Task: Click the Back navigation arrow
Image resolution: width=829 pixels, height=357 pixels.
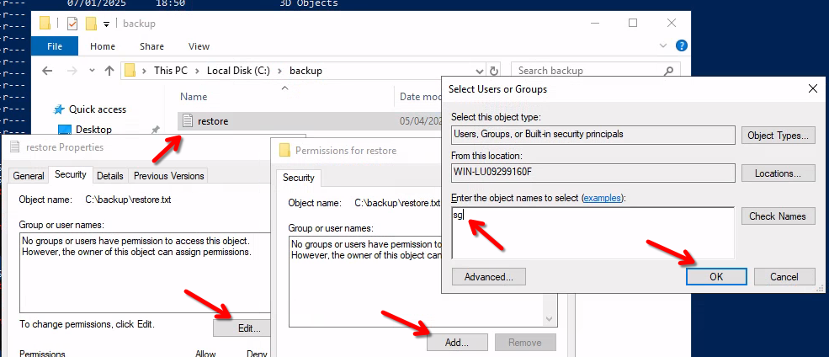Action: (48, 71)
